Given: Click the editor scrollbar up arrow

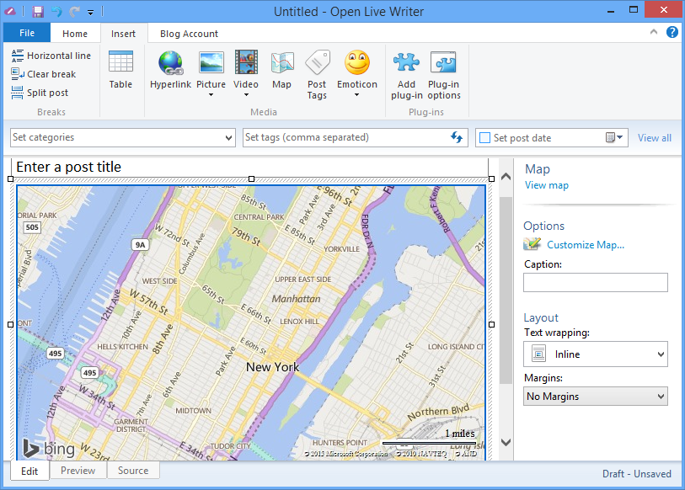Looking at the screenshot, I should click(506, 177).
